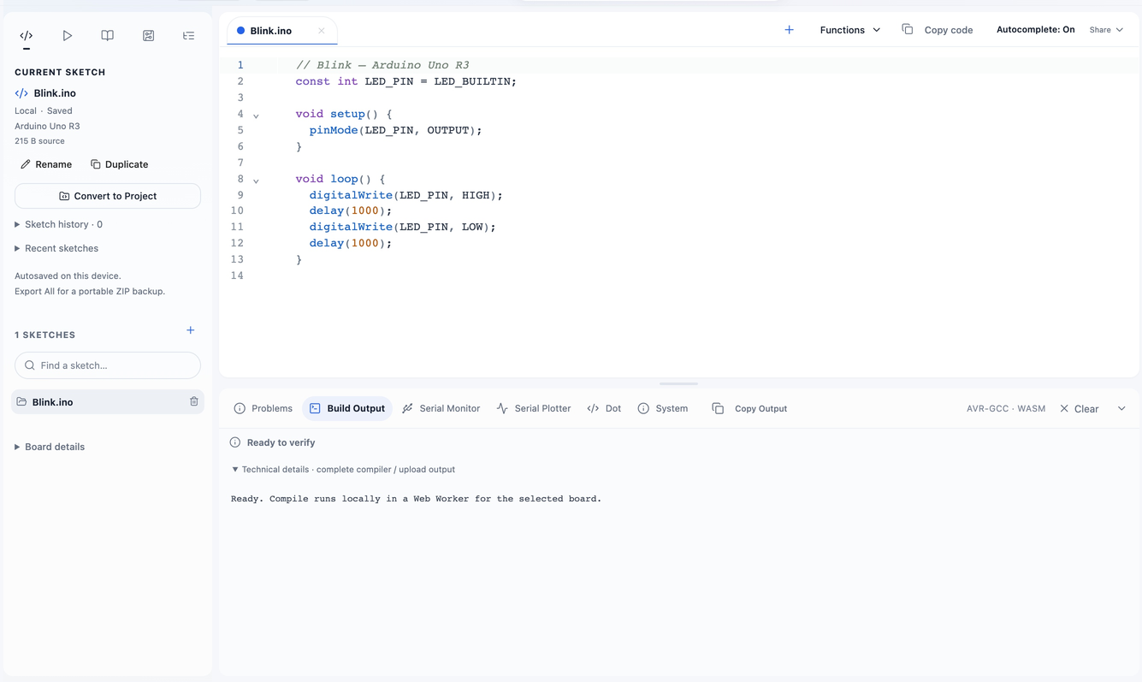Open the code editor sidebar icon

[27, 36]
